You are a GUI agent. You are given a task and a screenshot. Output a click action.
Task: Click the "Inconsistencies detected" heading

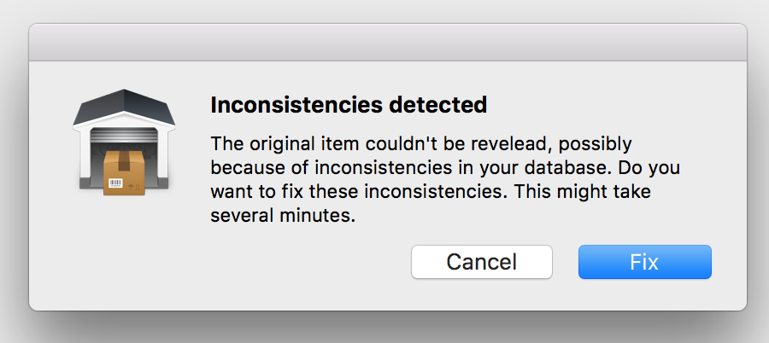coord(349,105)
